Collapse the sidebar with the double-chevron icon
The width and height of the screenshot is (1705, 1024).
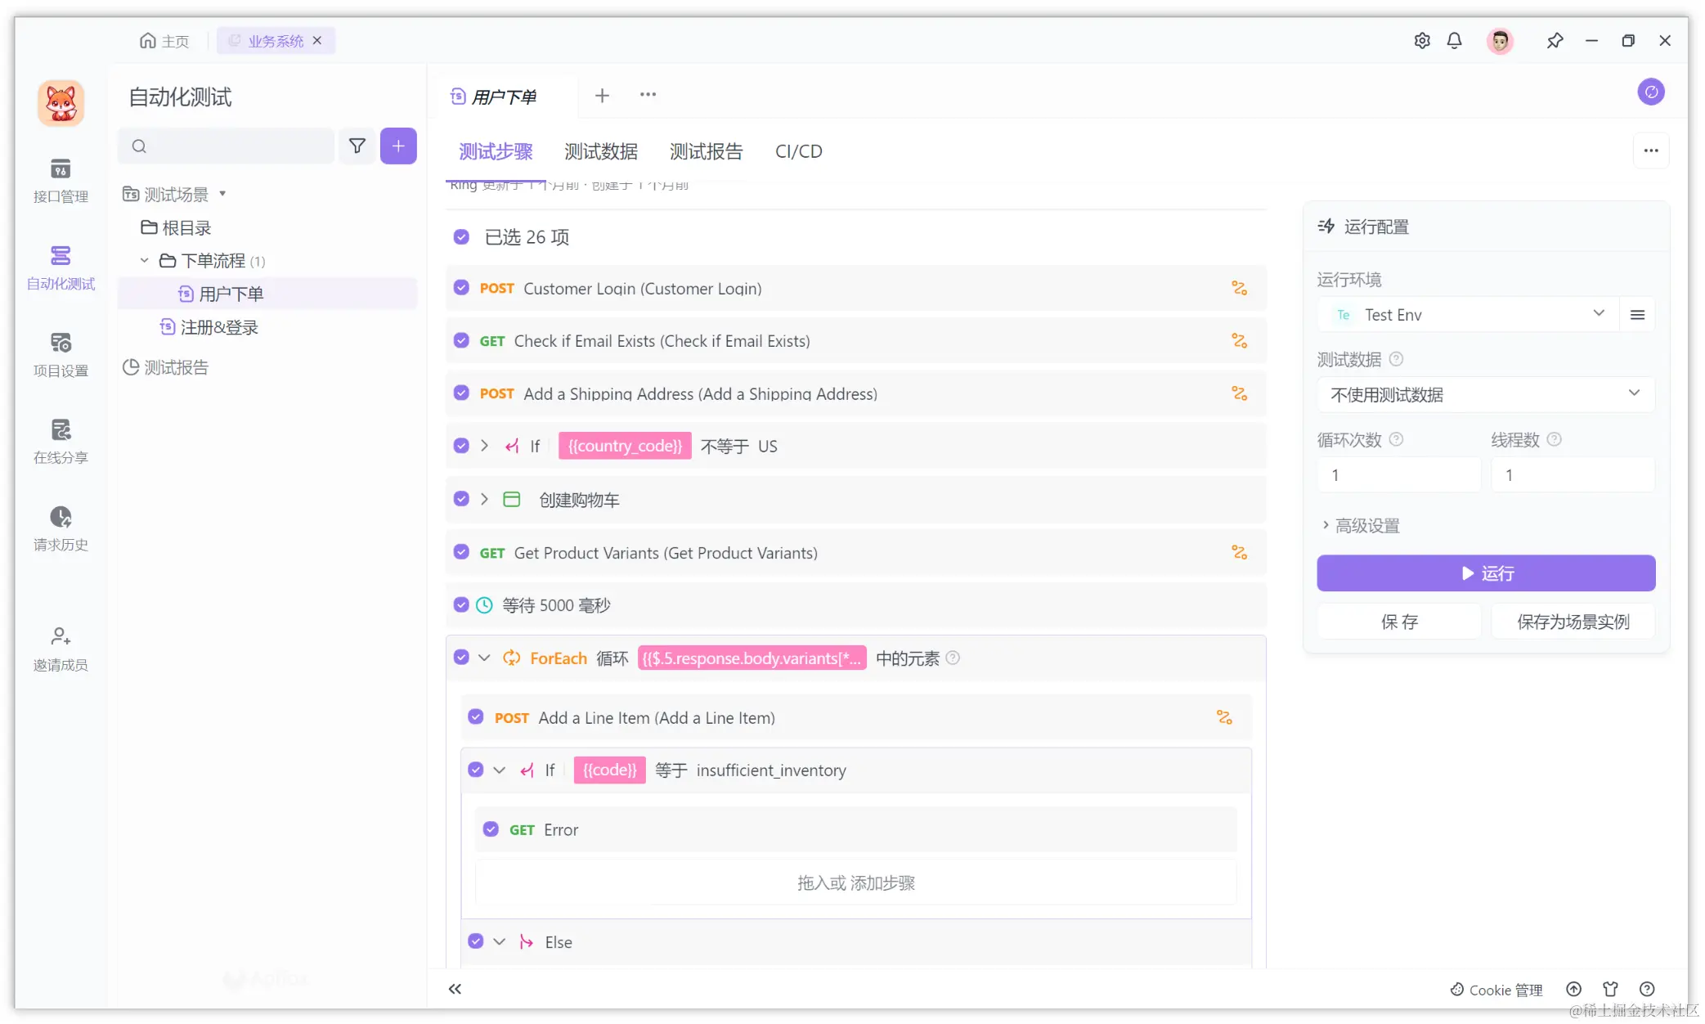click(455, 989)
